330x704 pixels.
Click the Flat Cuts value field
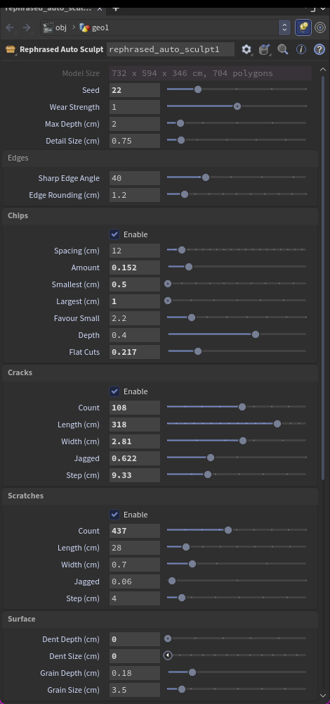coord(134,352)
